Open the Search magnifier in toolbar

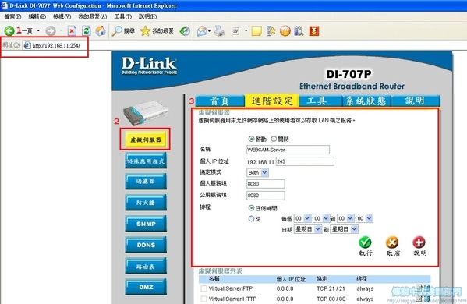click(x=117, y=30)
